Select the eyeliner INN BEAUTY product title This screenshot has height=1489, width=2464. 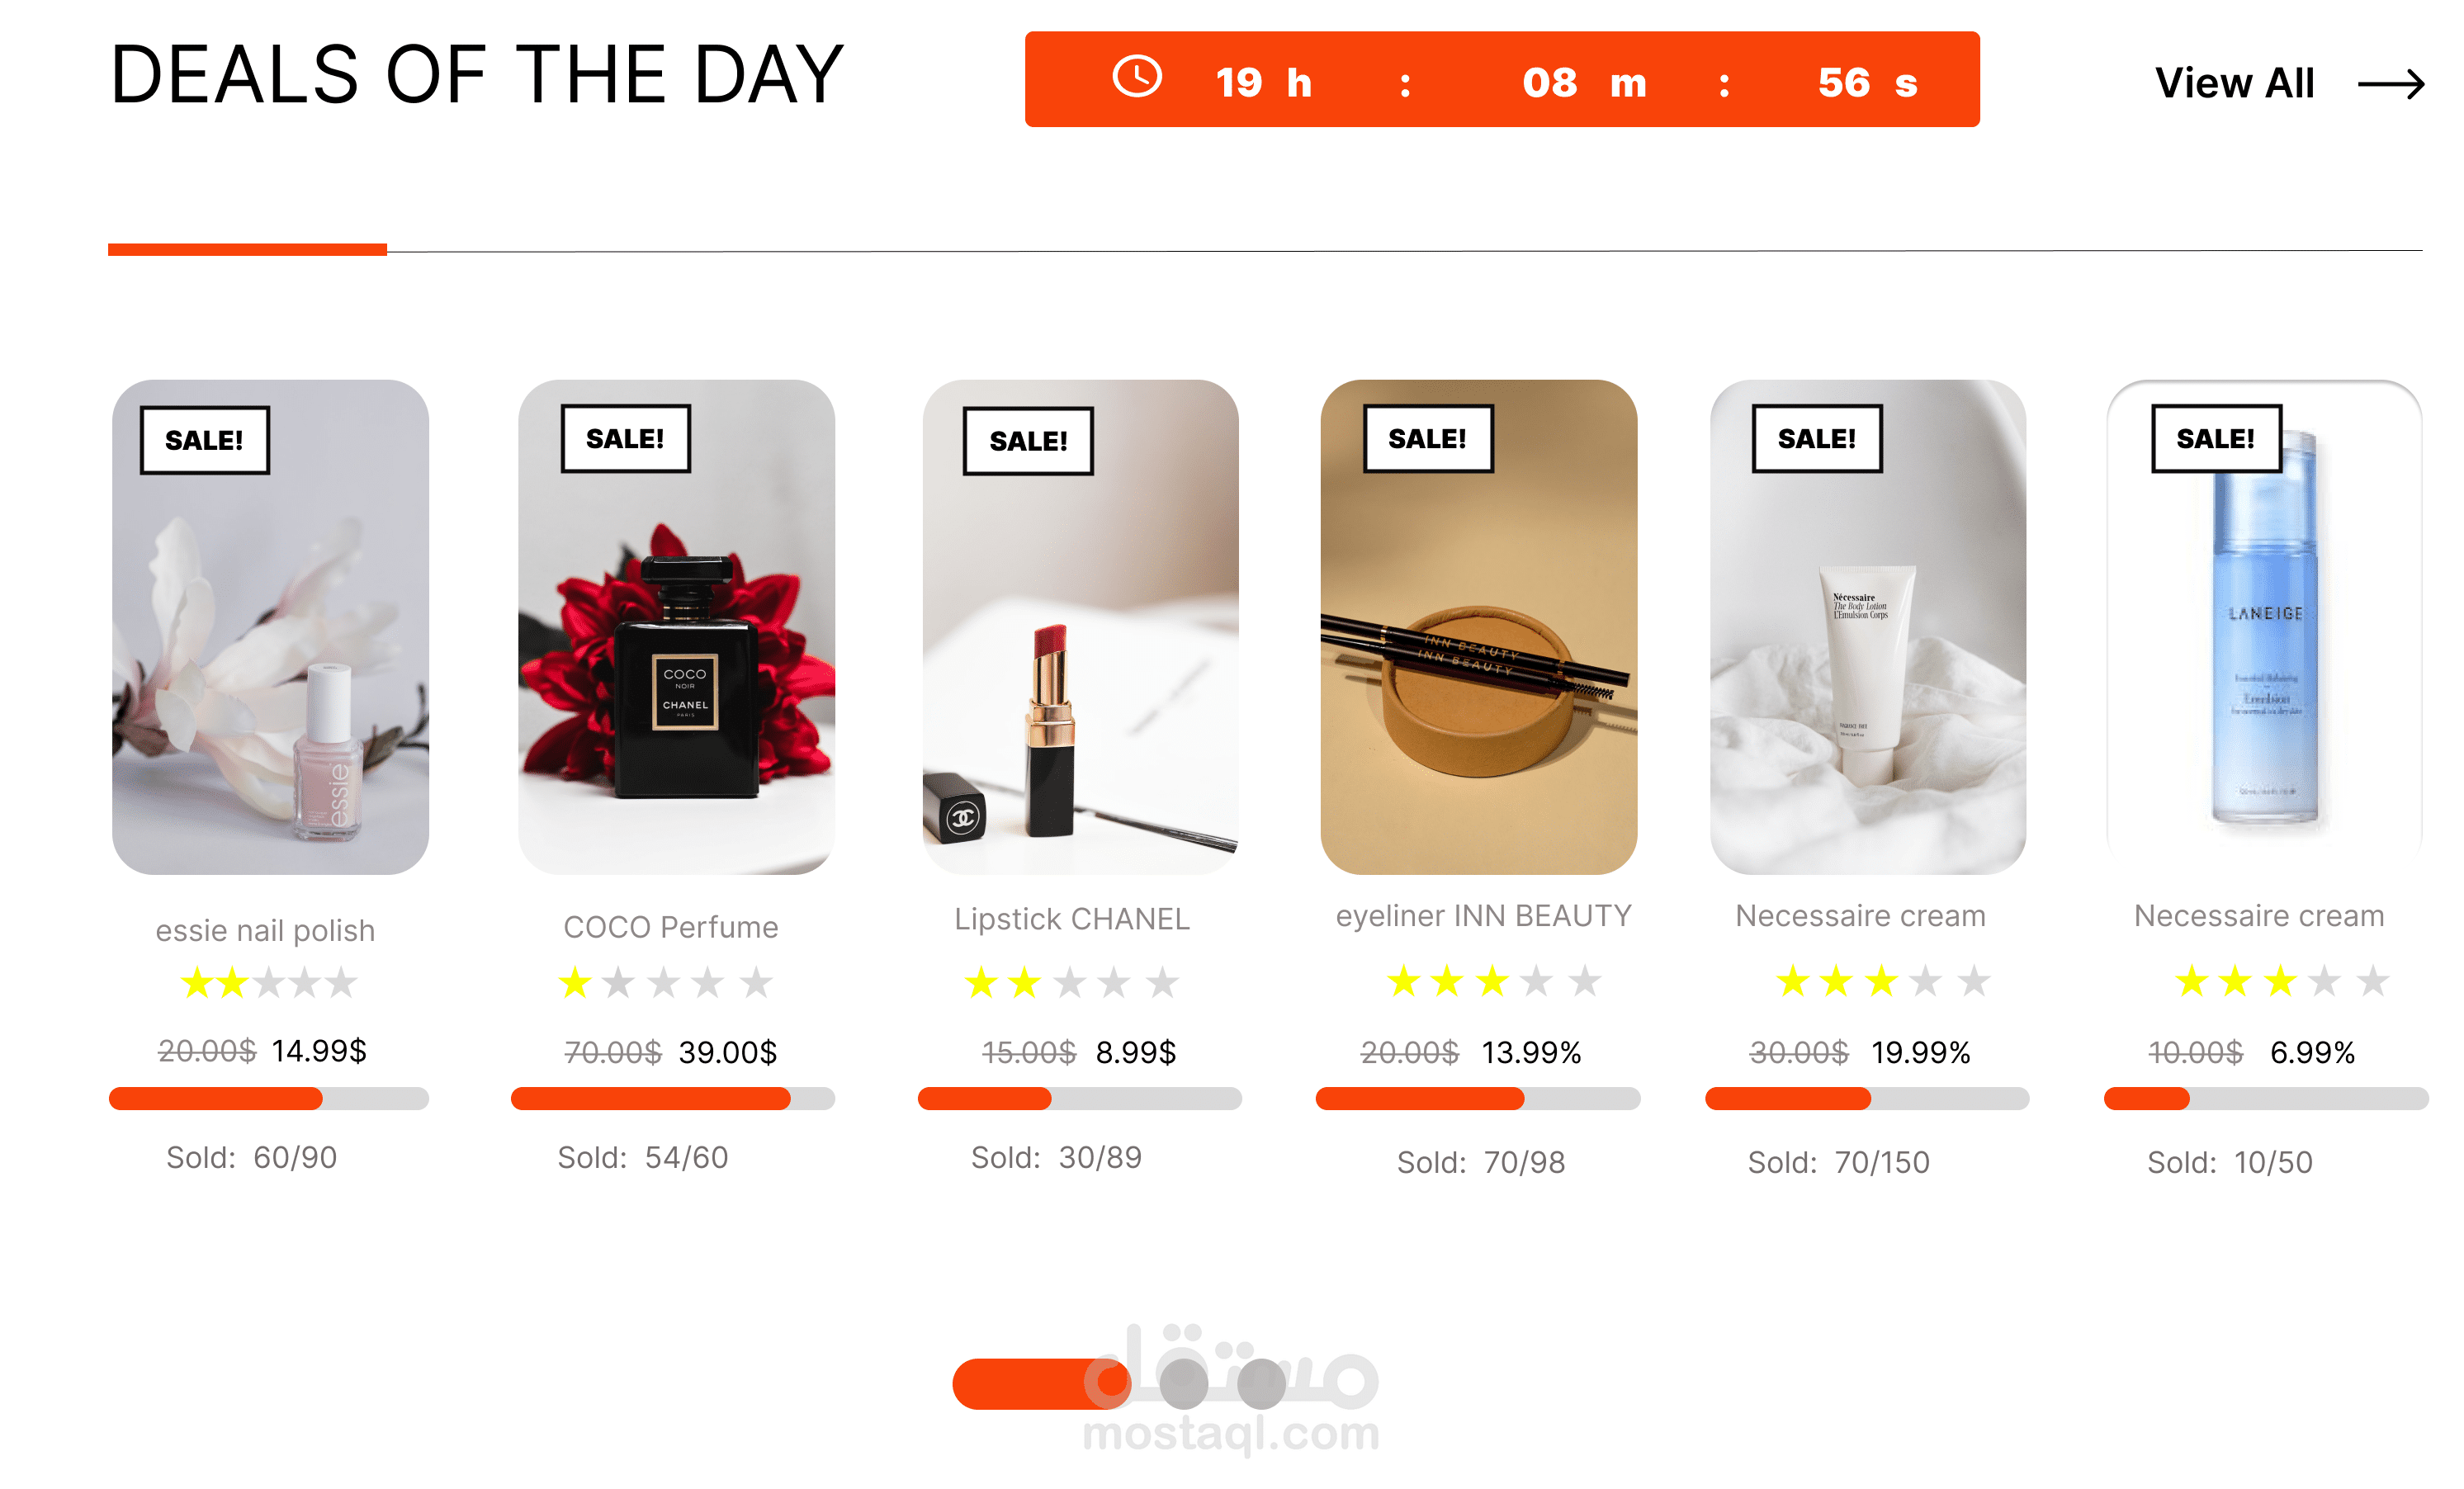tap(1483, 915)
